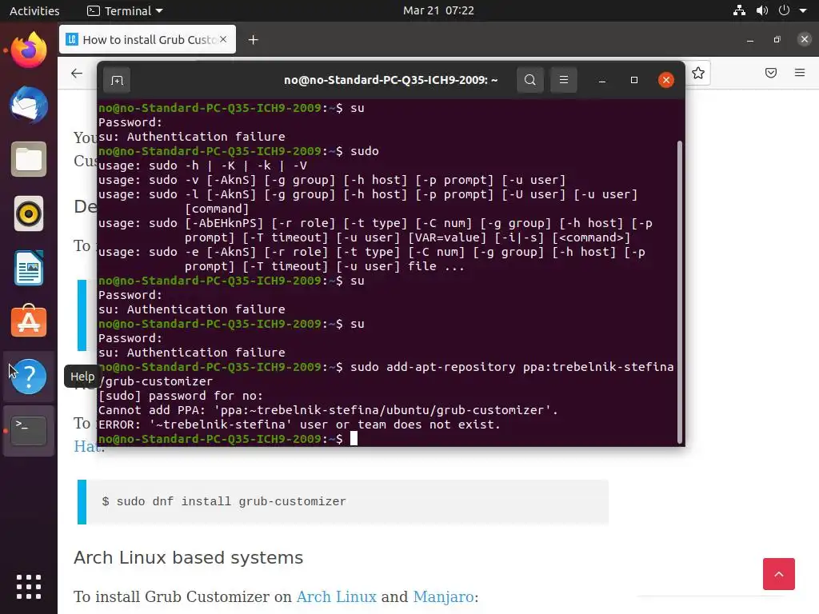
Task: Bookmark this page with the star icon
Action: pos(698,73)
